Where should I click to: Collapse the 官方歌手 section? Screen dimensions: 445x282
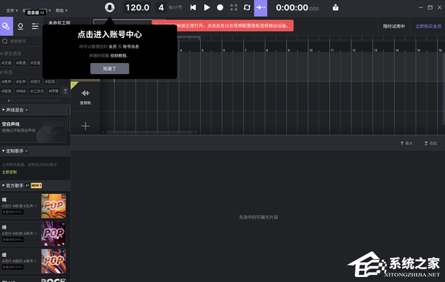click(x=3, y=185)
